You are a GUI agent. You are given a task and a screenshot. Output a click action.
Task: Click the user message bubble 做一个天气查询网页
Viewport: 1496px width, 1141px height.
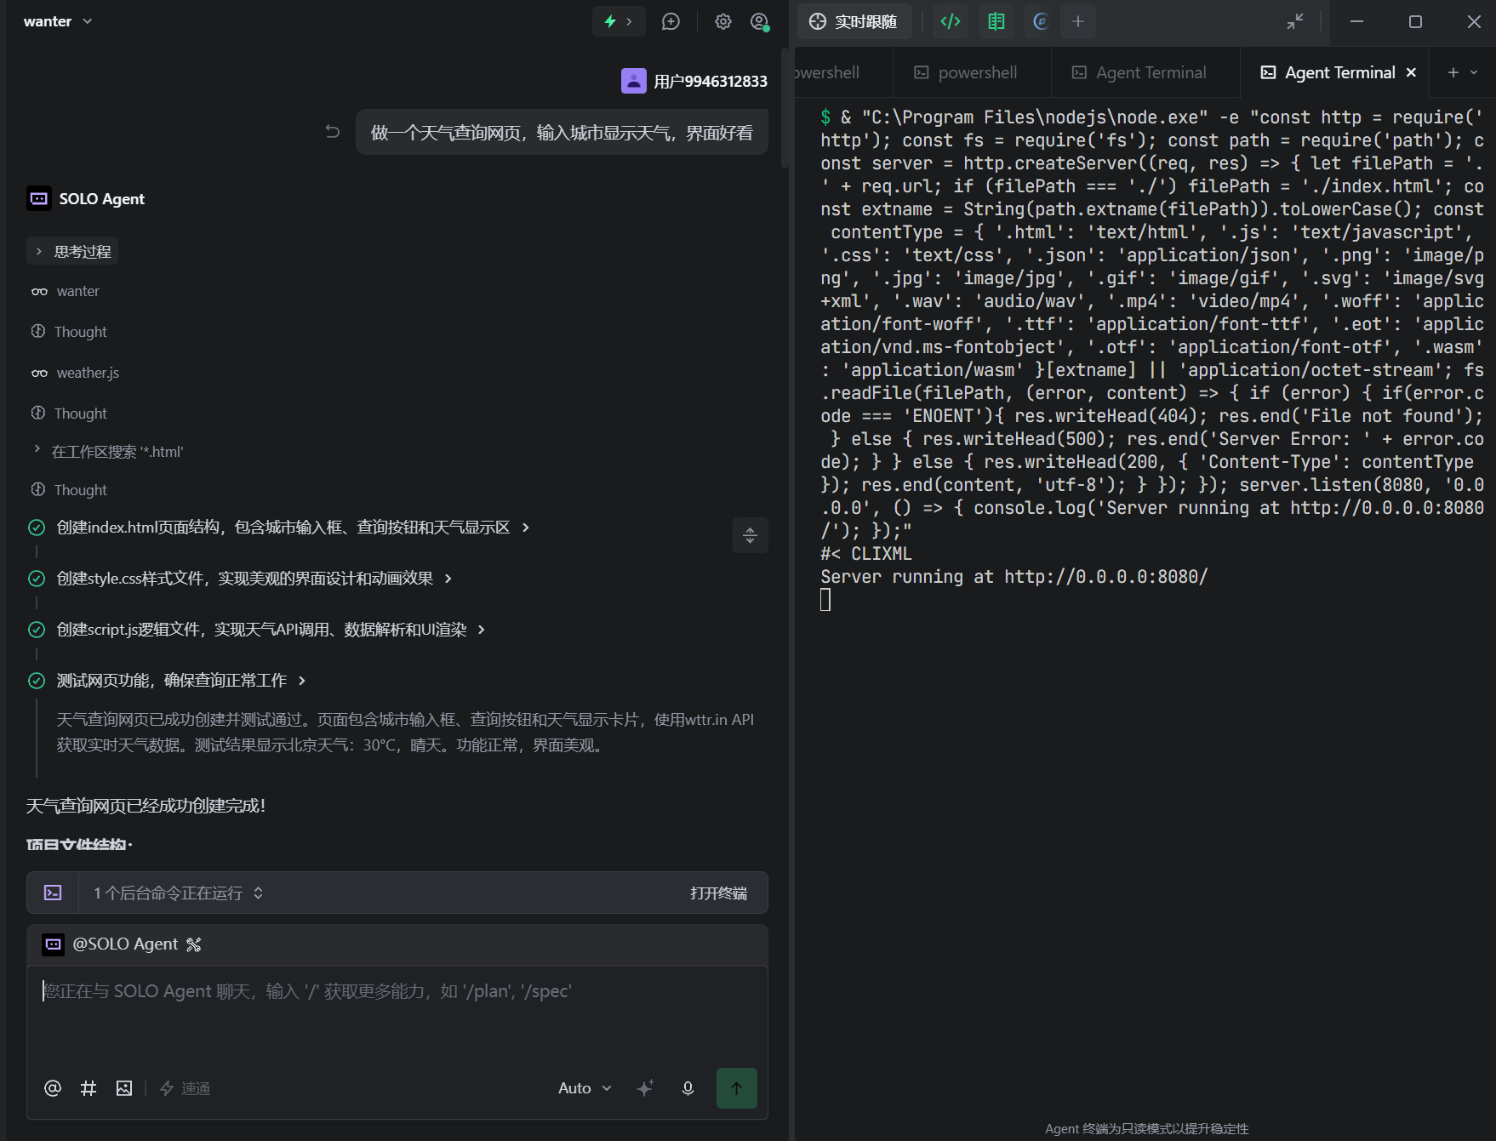coord(562,132)
